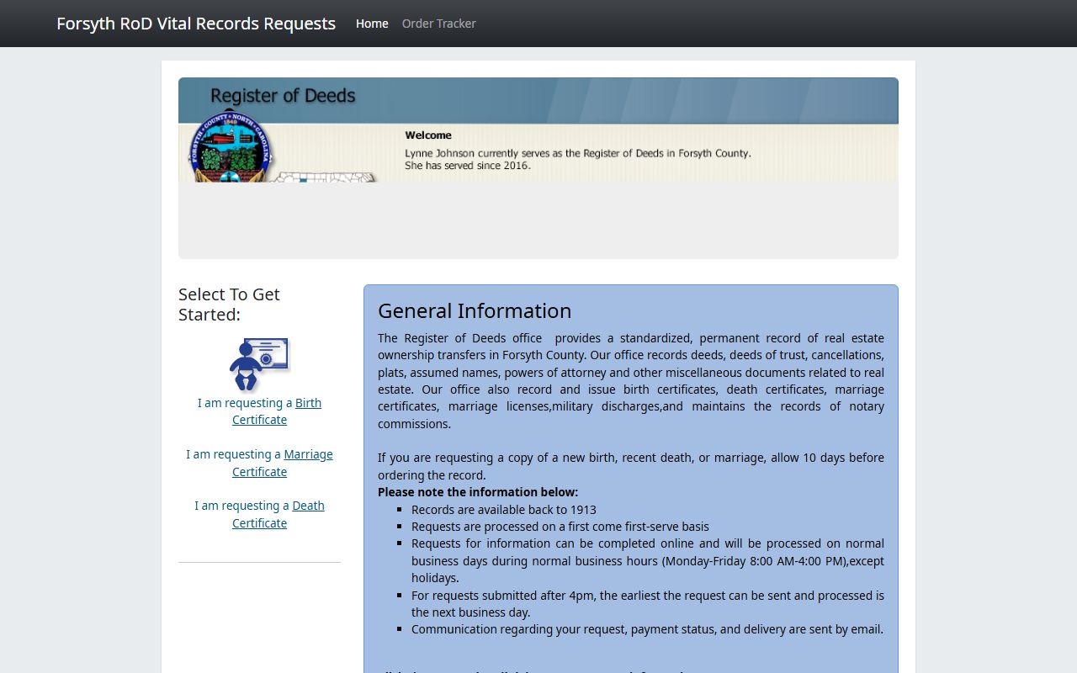This screenshot has width=1077, height=673.
Task: Click the Forsyth RoD Vital Records Requests title
Action: coord(196,24)
